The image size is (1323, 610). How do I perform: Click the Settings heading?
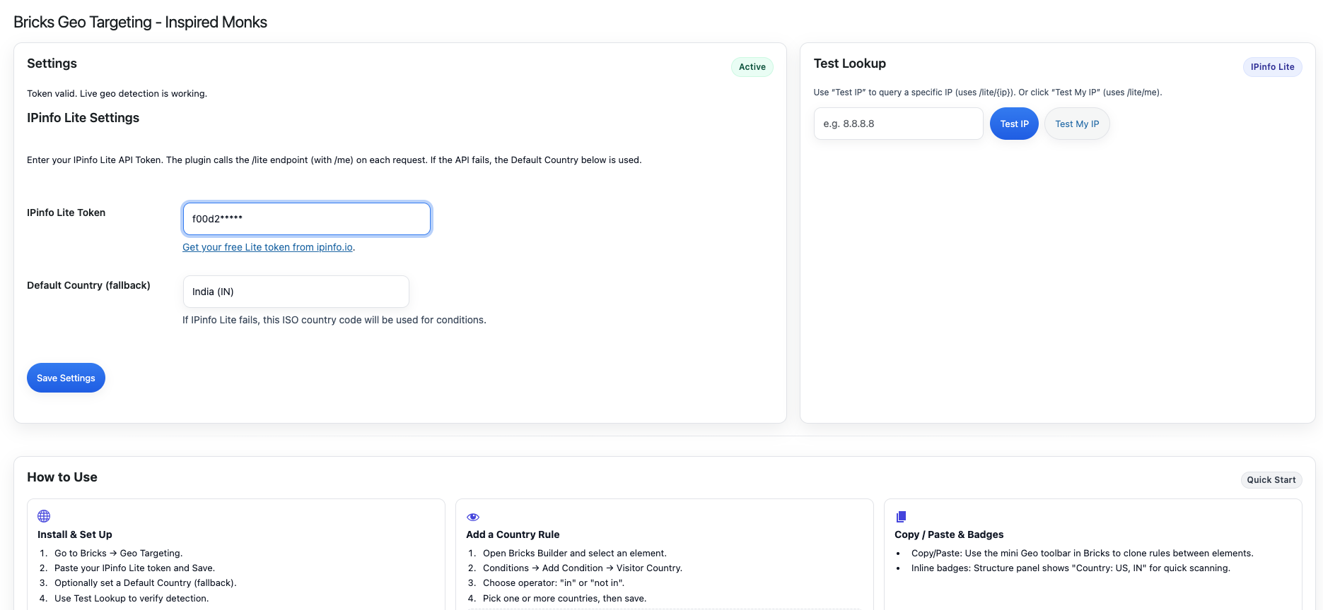52,64
